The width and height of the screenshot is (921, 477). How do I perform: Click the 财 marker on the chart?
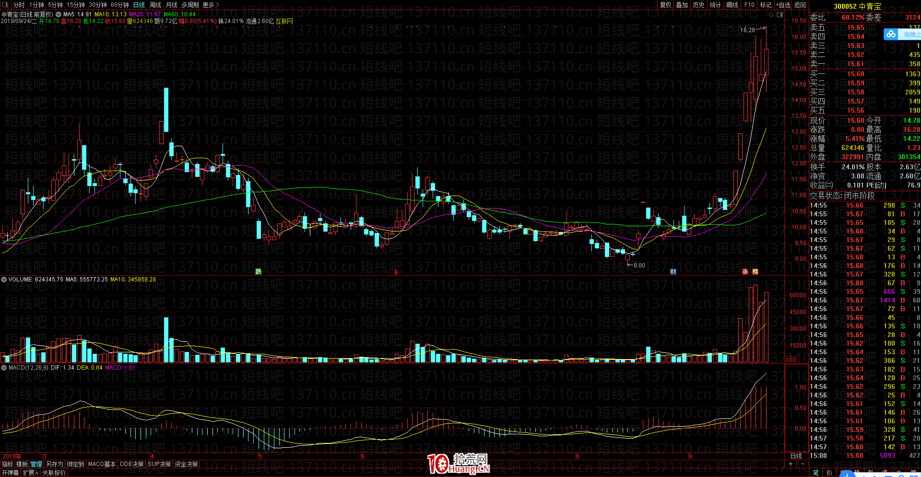pyautogui.click(x=673, y=272)
